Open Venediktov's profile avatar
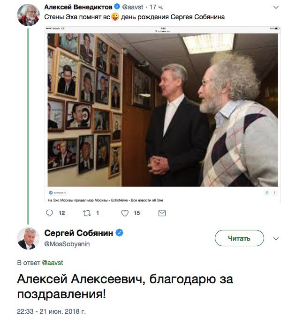Viewport: 296px width, 317px height. point(28,15)
